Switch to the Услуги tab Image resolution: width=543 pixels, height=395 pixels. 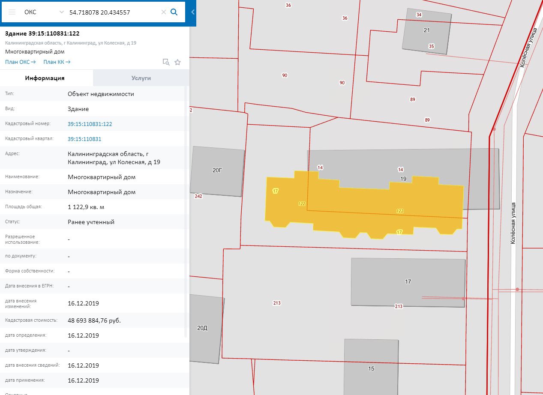tap(141, 78)
